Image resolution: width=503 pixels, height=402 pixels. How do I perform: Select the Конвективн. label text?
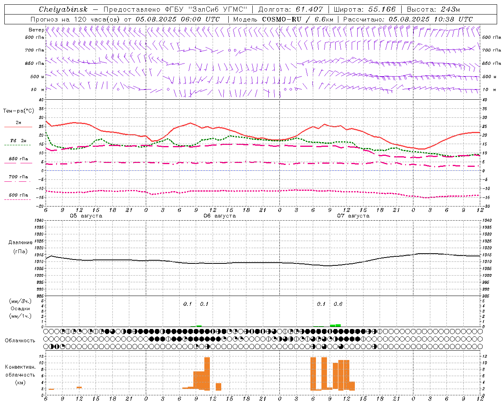(20, 367)
